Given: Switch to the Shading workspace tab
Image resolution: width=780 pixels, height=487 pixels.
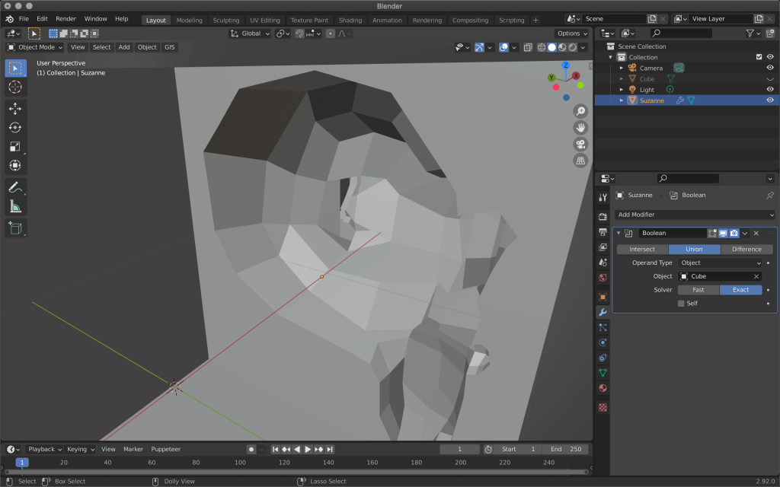Looking at the screenshot, I should pyautogui.click(x=350, y=20).
